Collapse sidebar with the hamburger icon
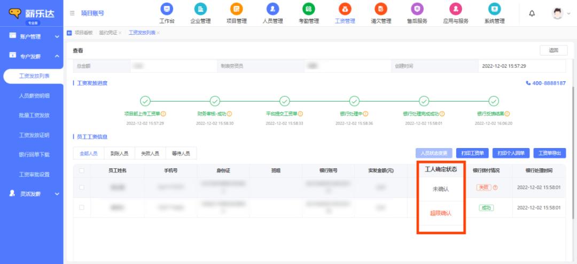The image size is (577, 264). tap(72, 13)
